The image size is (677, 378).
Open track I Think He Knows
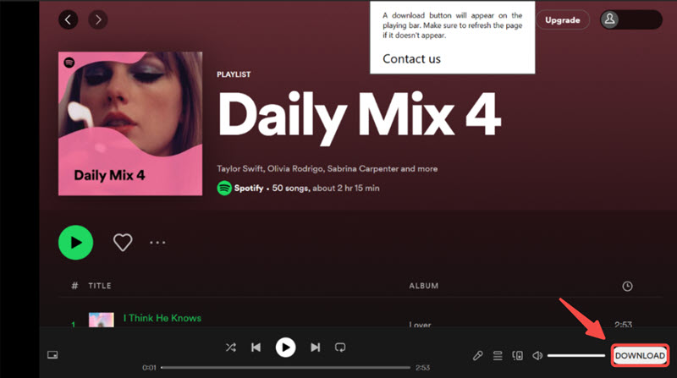click(162, 318)
